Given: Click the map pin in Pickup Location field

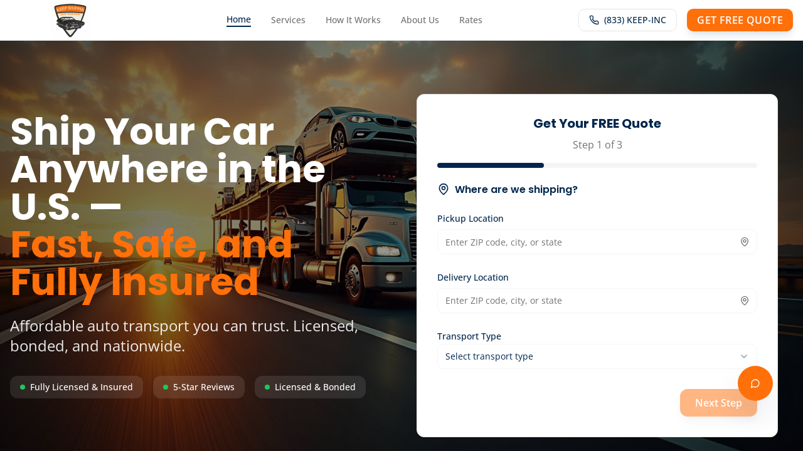Looking at the screenshot, I should click(745, 242).
